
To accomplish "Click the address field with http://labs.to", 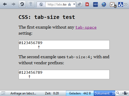I will click(57, 4).
